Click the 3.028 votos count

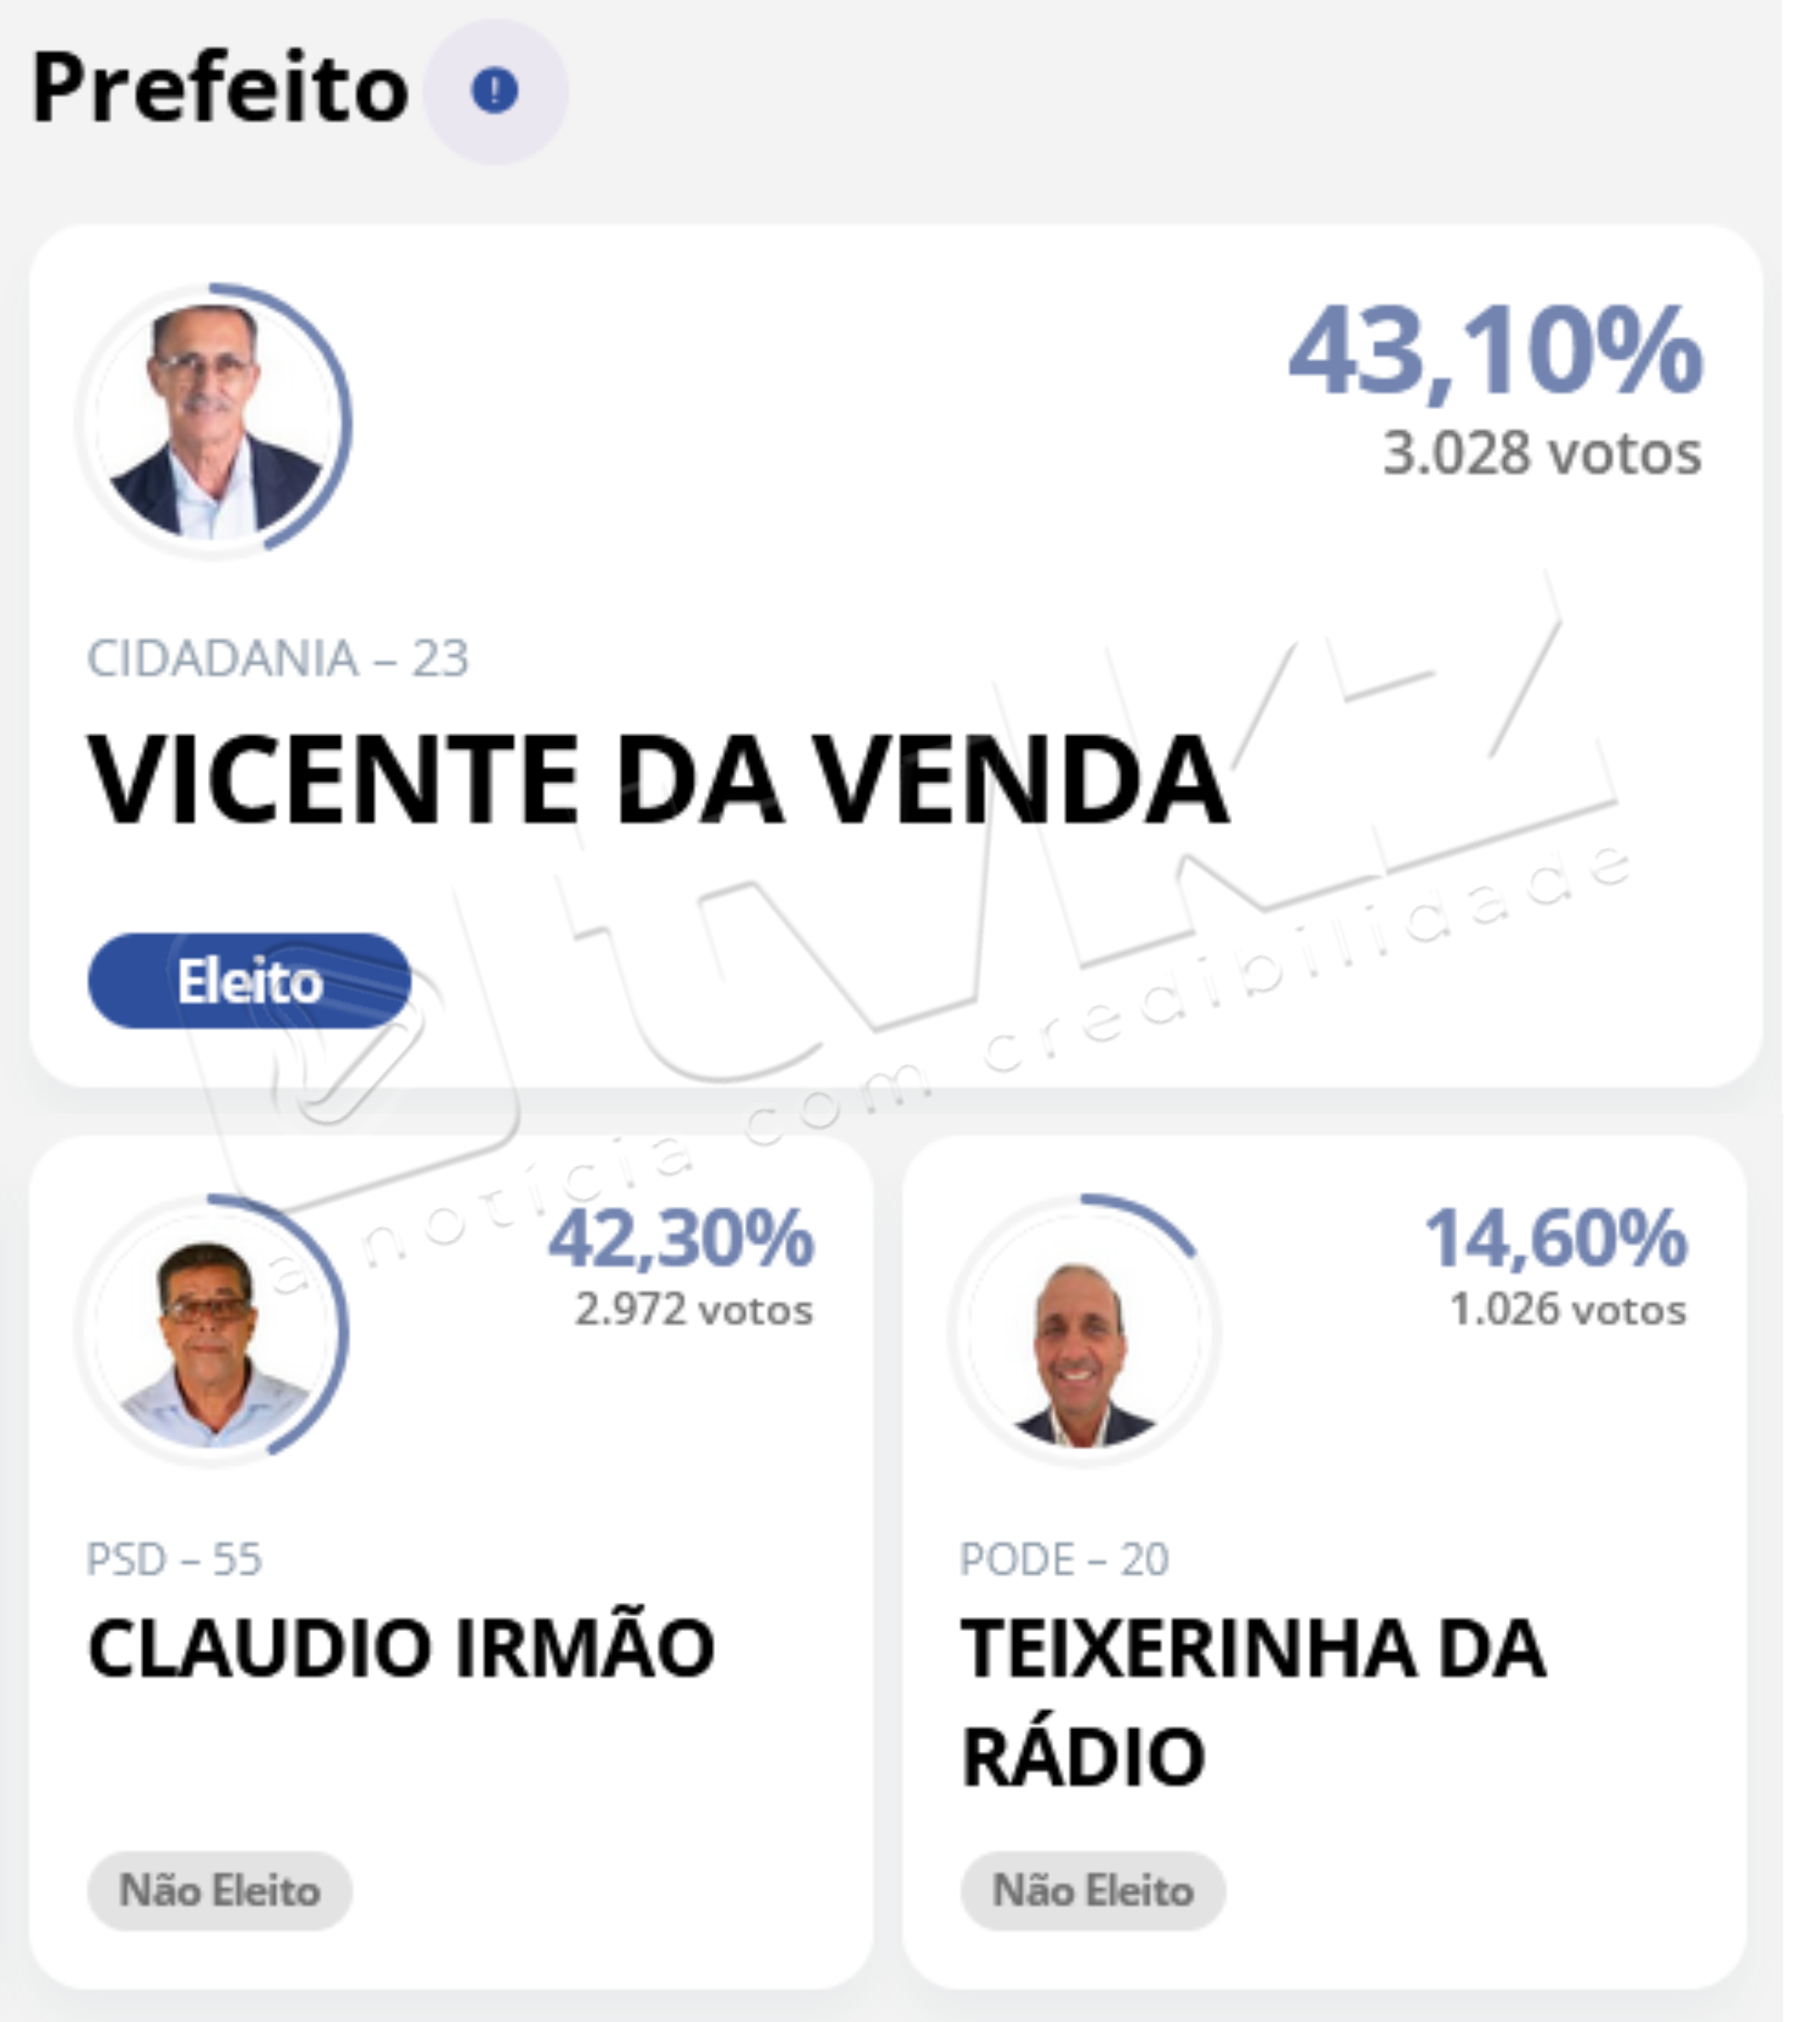1542,453
